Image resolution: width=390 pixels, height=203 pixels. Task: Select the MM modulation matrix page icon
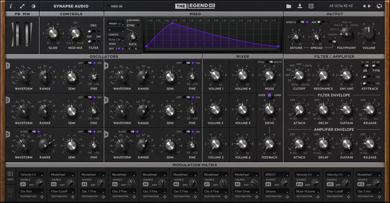pos(10,176)
